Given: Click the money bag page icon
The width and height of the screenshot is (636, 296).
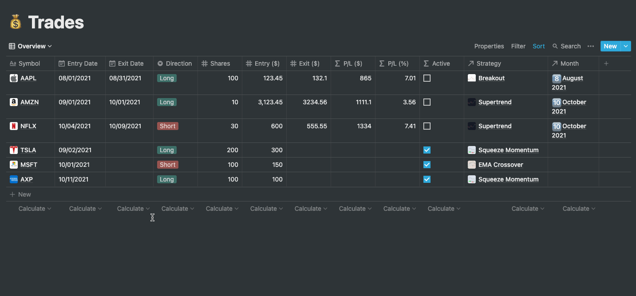Looking at the screenshot, I should tap(15, 21).
